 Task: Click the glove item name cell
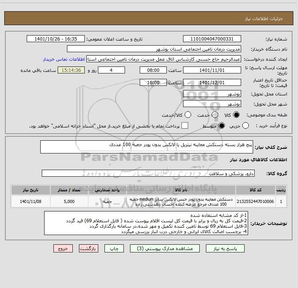pos(181,201)
